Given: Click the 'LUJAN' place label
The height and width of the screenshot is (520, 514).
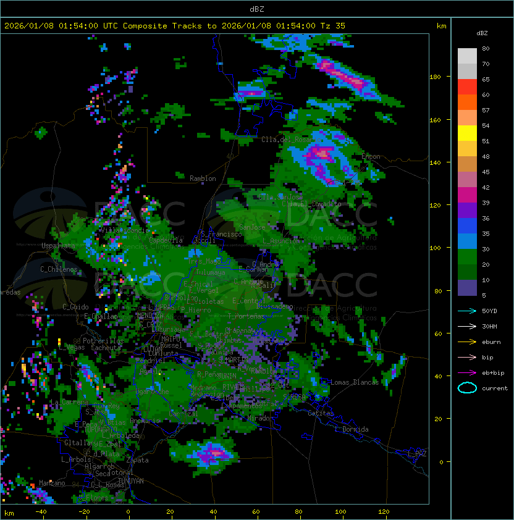Looking at the screenshot, I should pyautogui.click(x=153, y=350).
